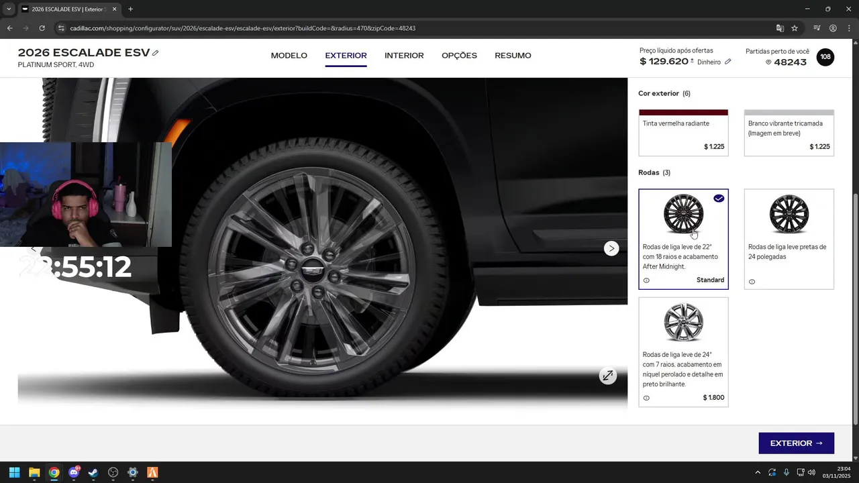Show previous vehicle image with left arrow
This screenshot has height=483, width=859.
coord(34,249)
